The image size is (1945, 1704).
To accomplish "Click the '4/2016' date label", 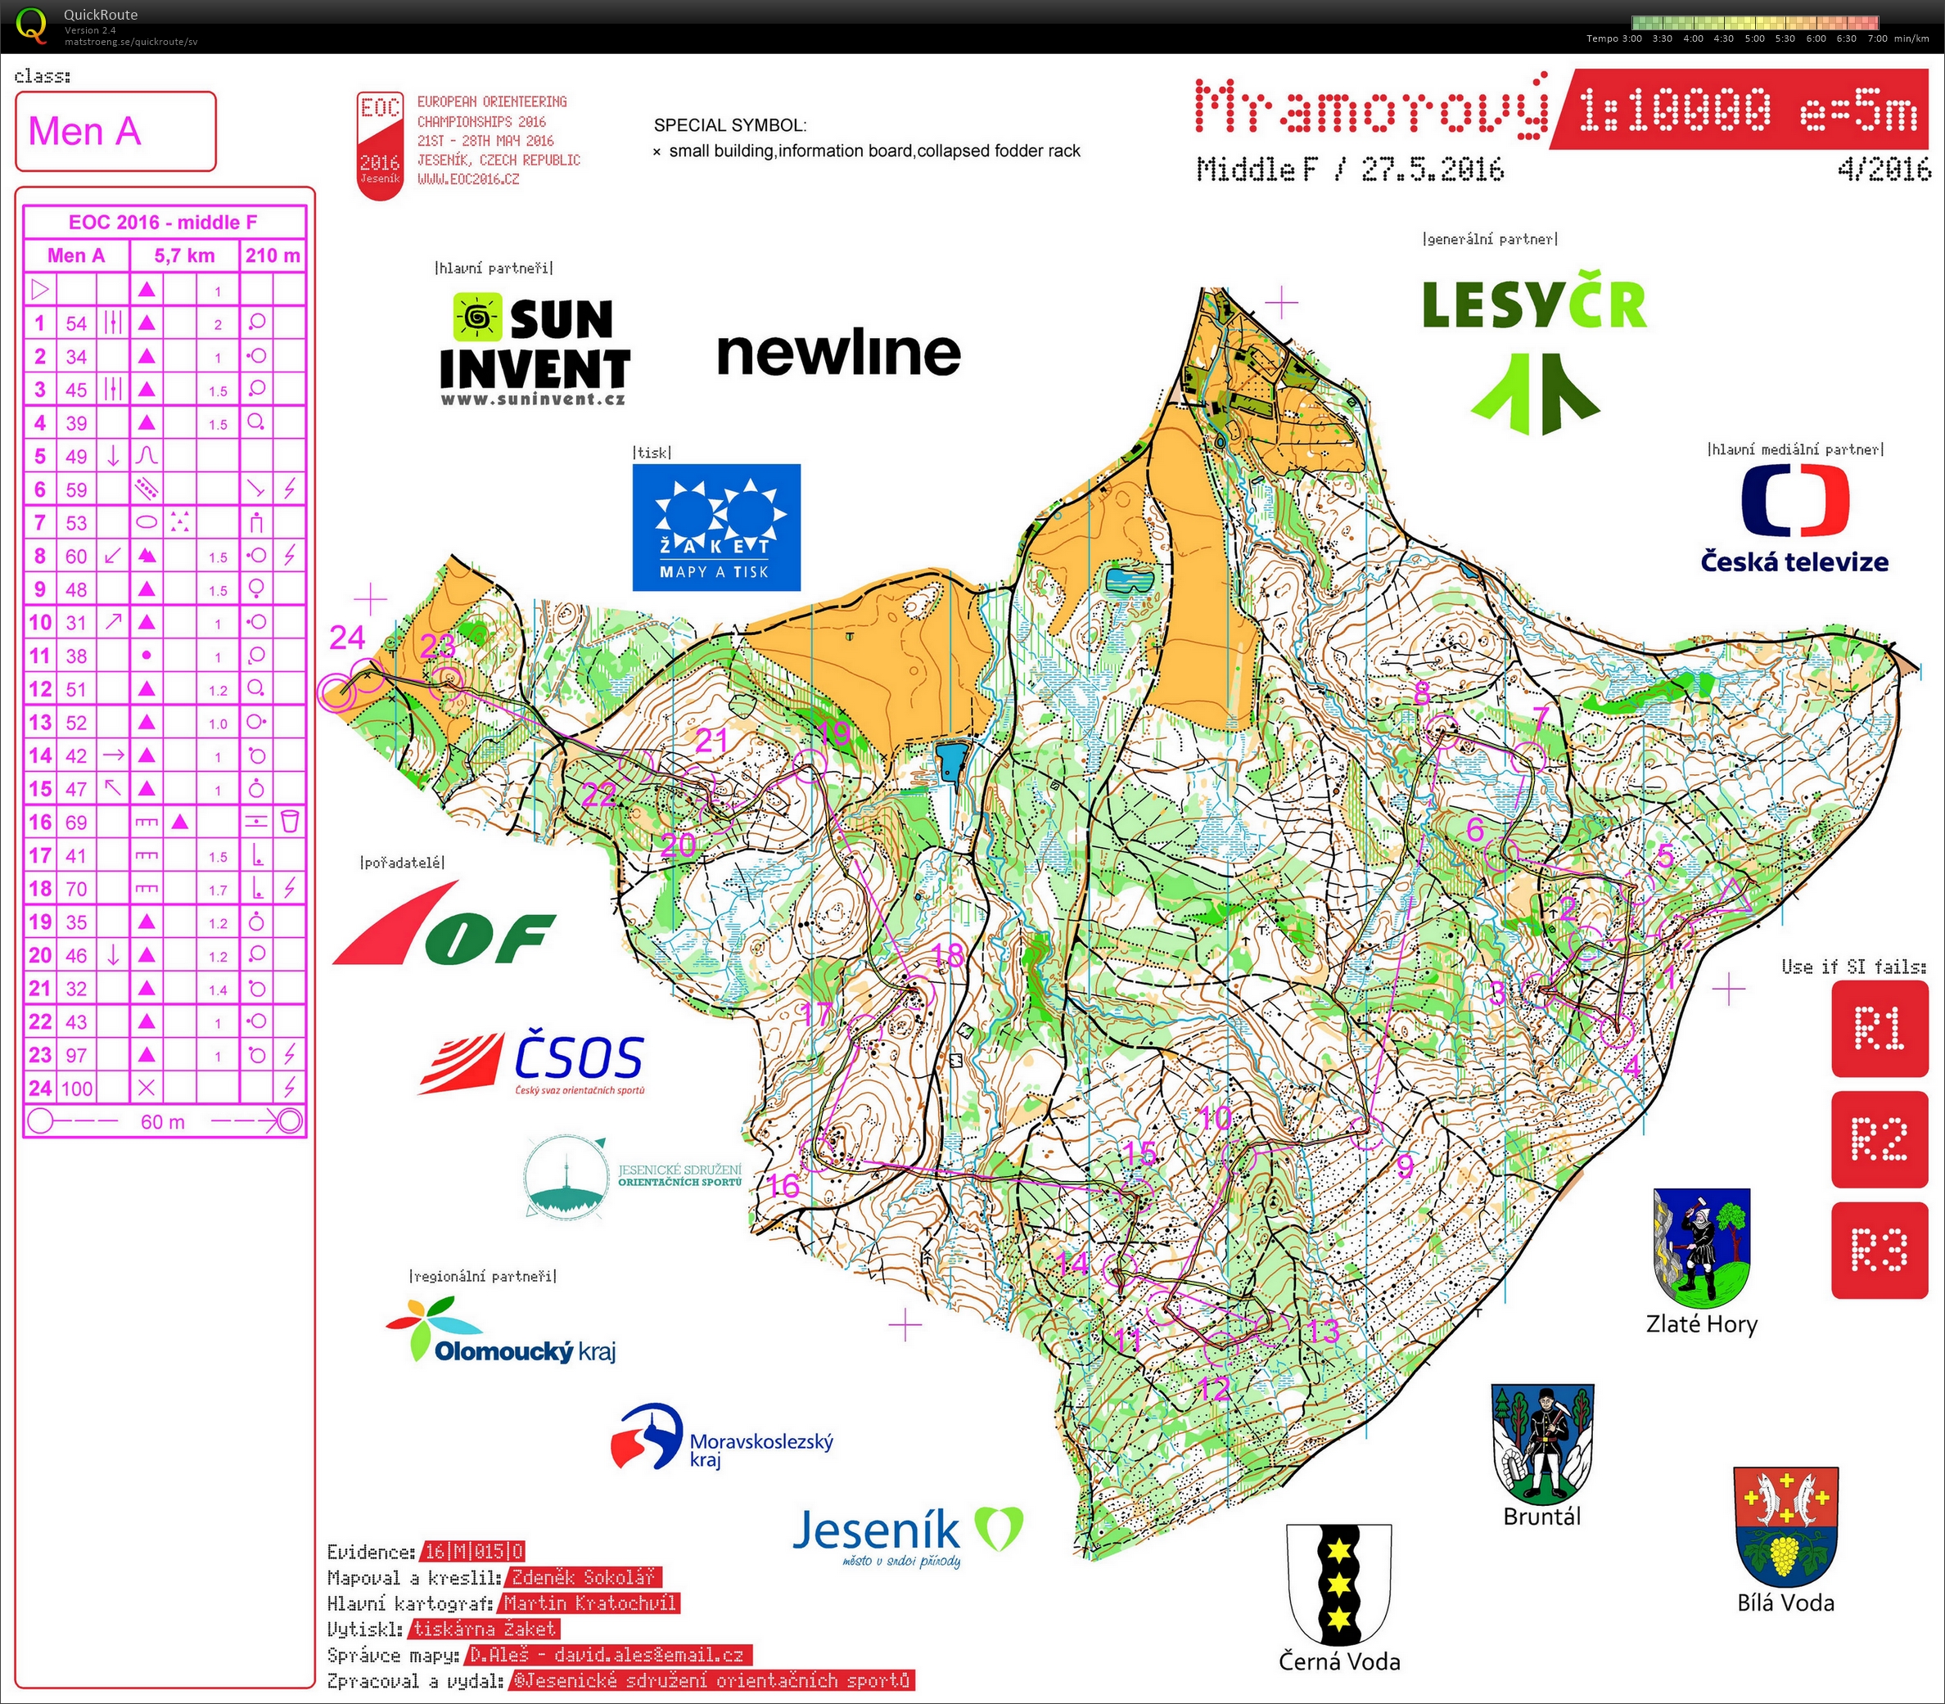I will tap(1883, 169).
